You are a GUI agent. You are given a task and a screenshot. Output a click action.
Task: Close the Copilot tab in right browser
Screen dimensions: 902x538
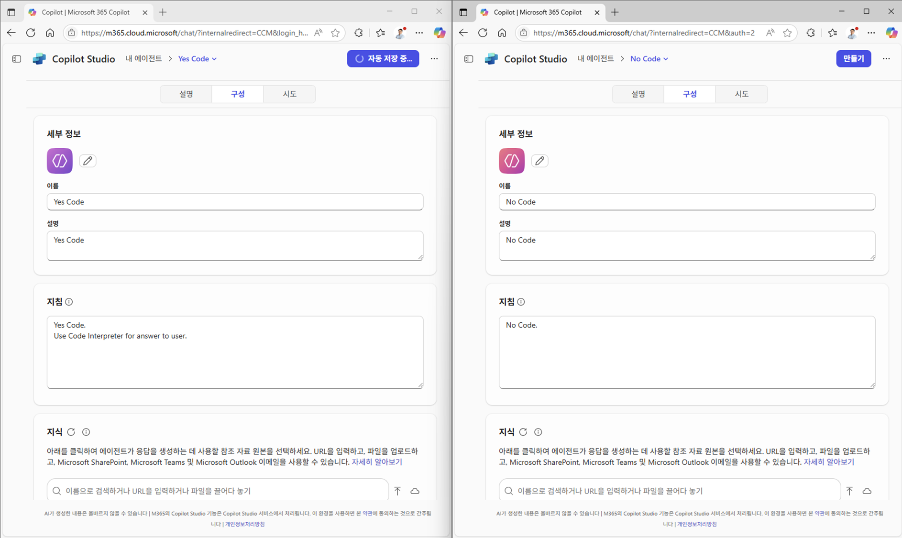click(597, 12)
